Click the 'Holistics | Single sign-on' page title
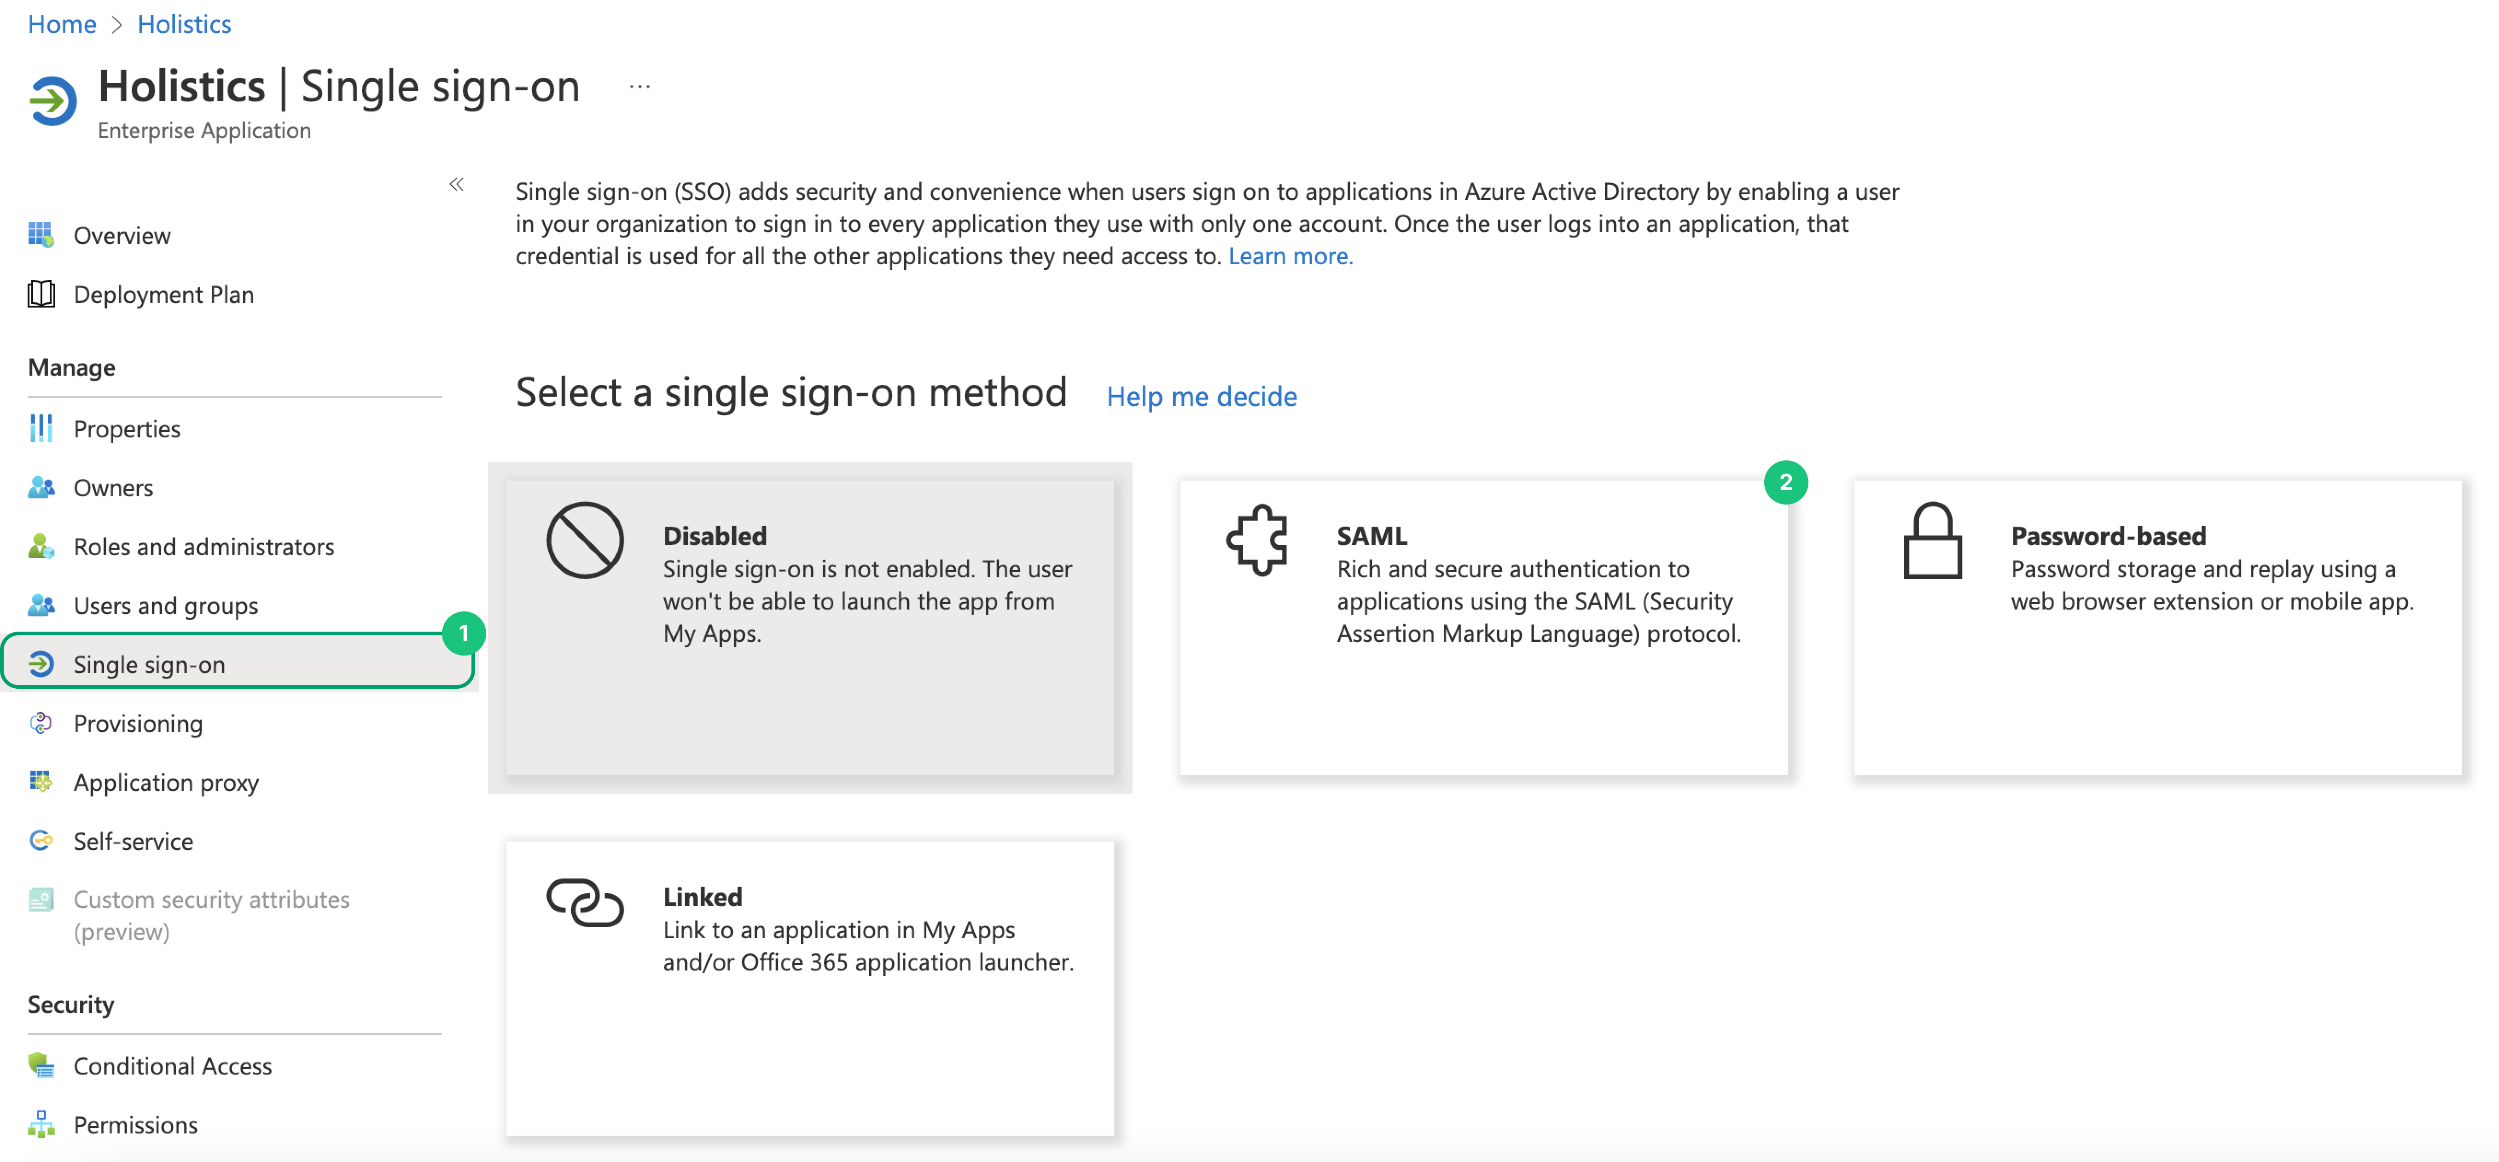The width and height of the screenshot is (2499, 1162). (x=340, y=87)
